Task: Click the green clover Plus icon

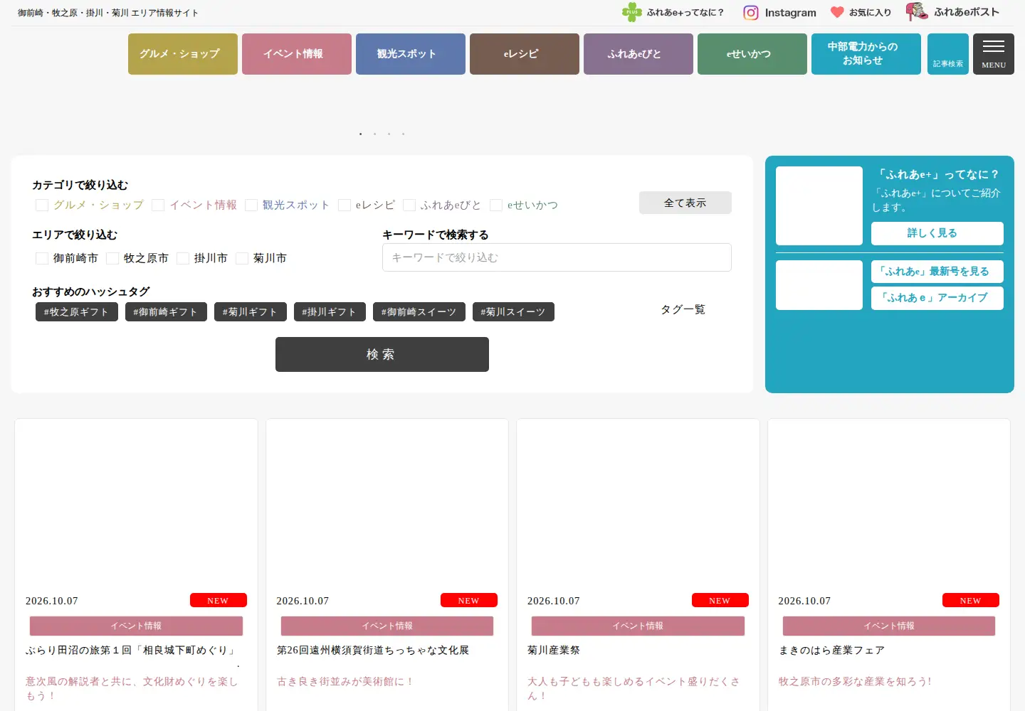Action: [631, 12]
